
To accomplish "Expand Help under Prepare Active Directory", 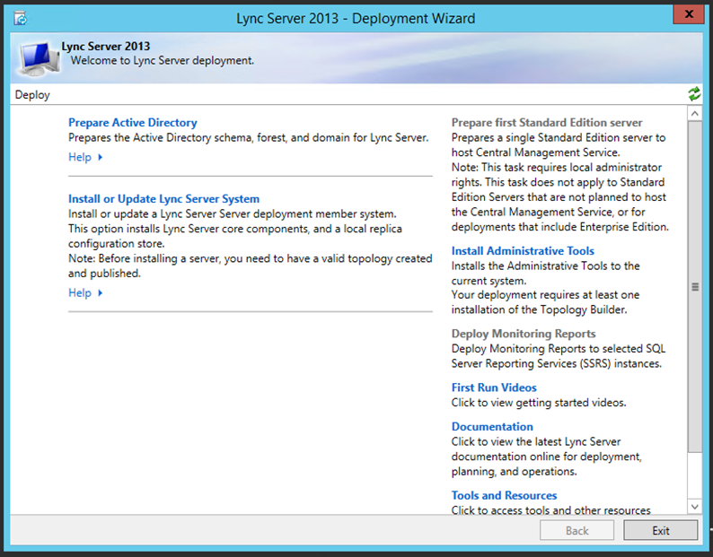I will pyautogui.click(x=85, y=157).
